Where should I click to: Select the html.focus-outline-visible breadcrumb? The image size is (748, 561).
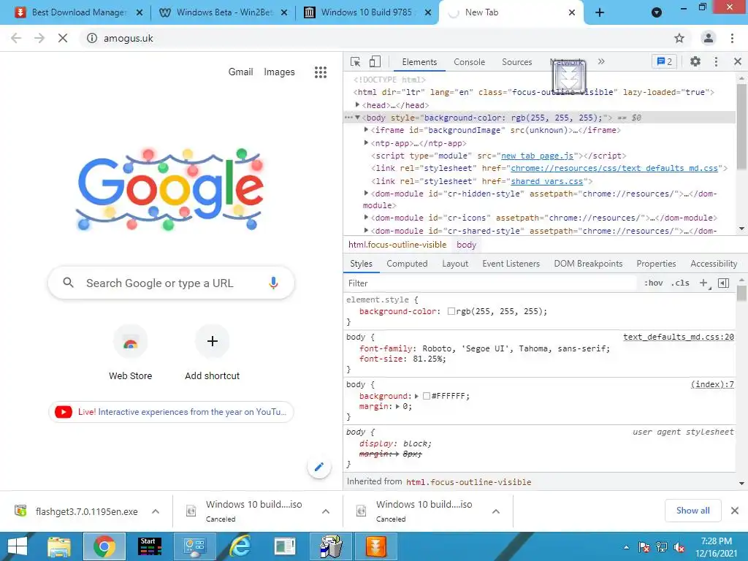pyautogui.click(x=397, y=245)
